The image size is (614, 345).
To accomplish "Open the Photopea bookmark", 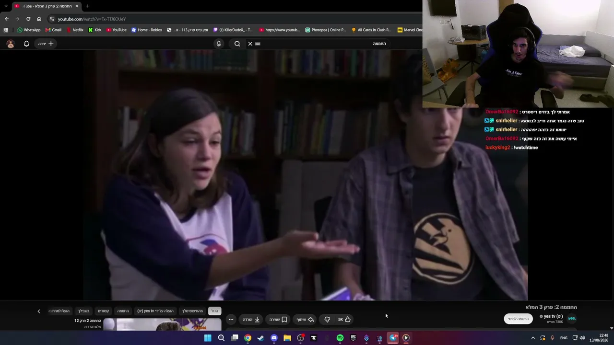I will [326, 30].
